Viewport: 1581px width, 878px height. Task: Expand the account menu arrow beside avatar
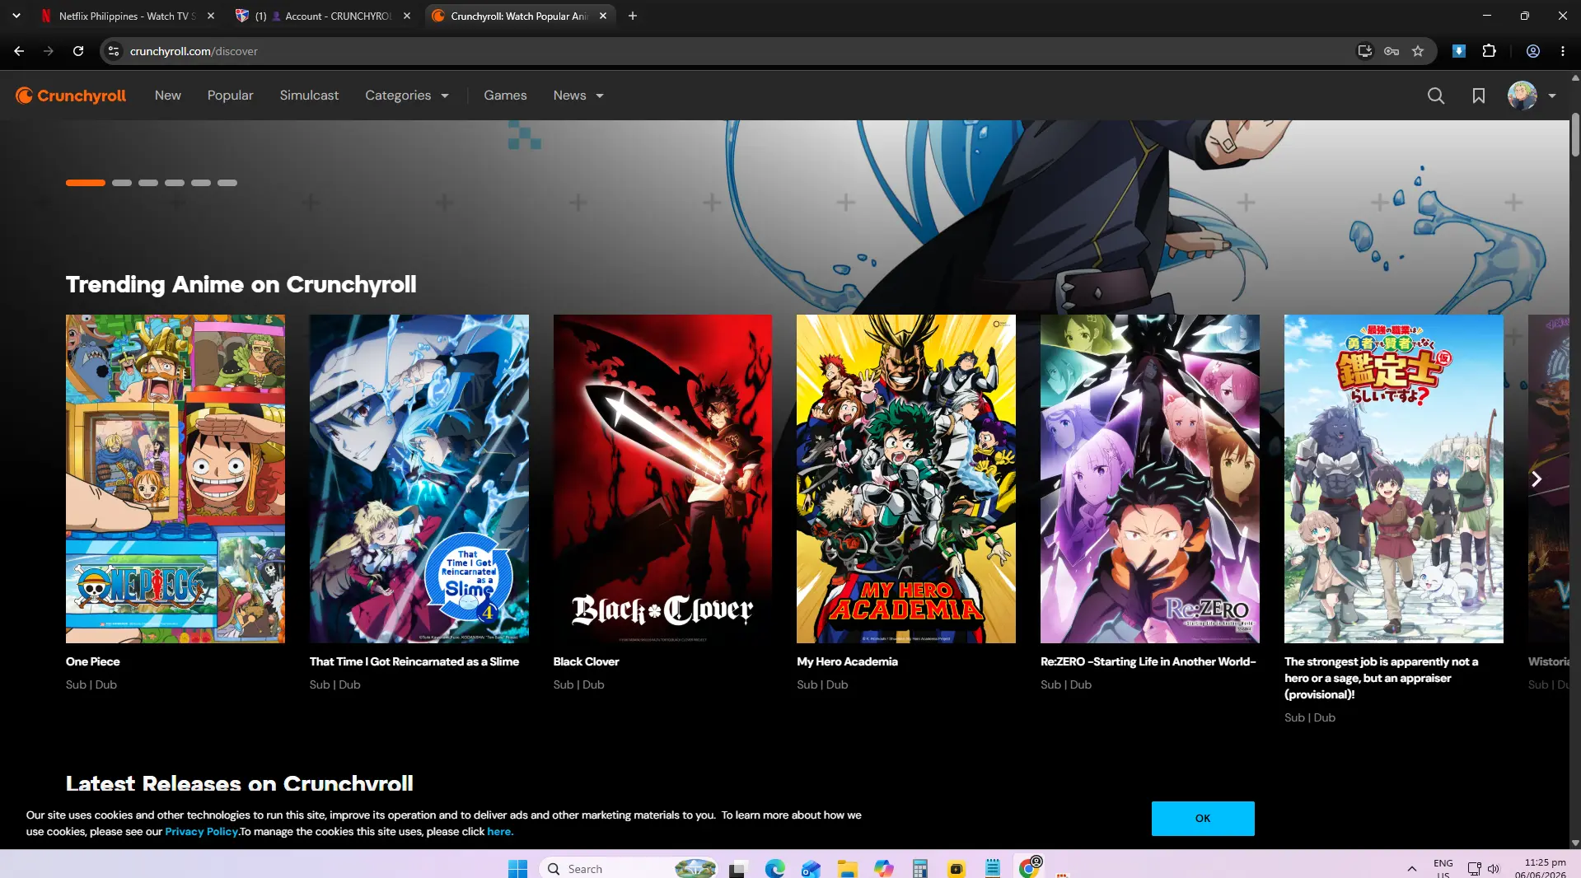point(1552,96)
